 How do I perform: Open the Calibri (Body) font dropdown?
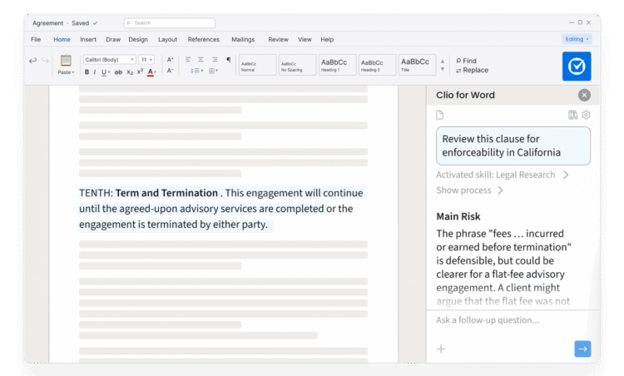[x=110, y=60]
